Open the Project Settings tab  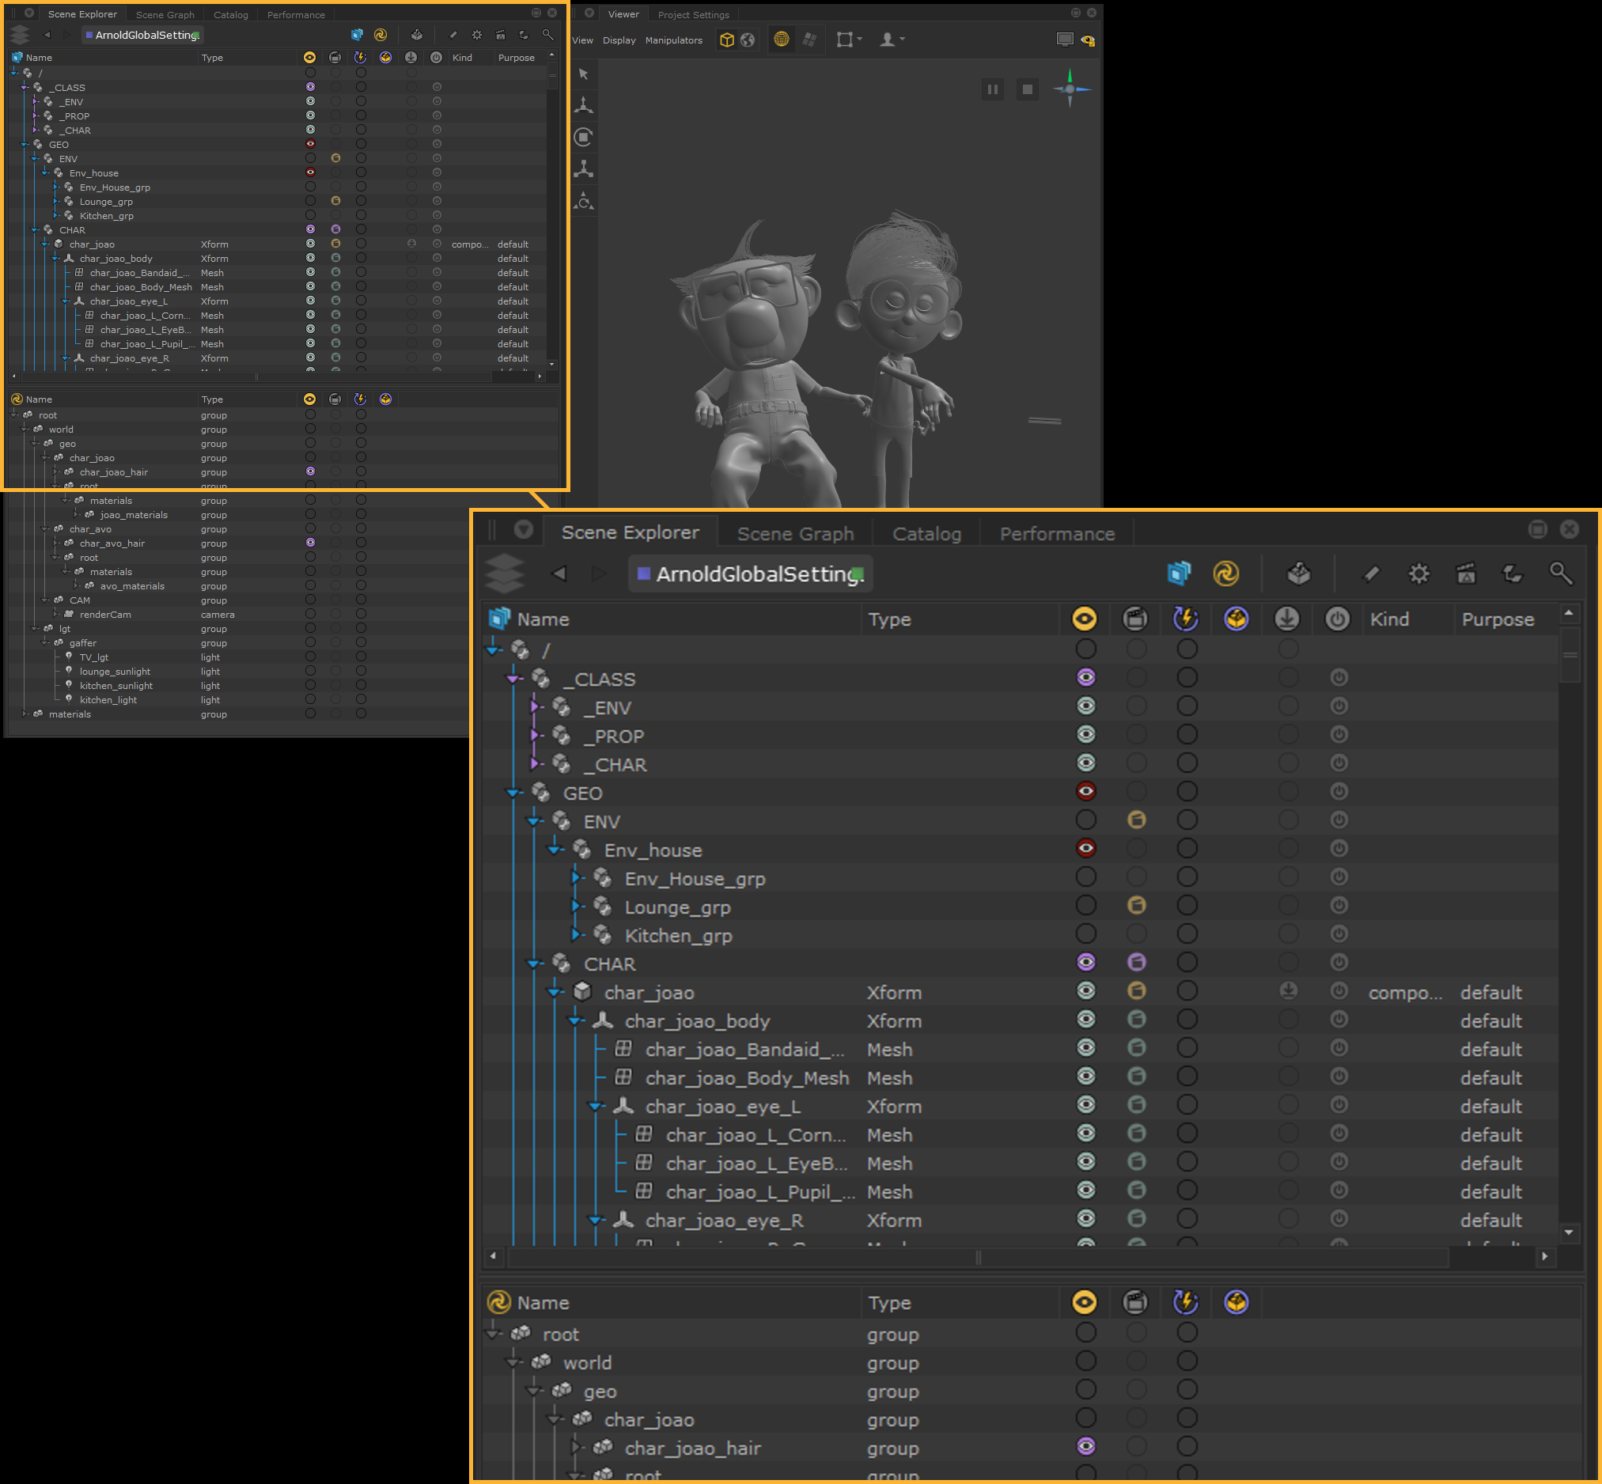[x=693, y=14]
